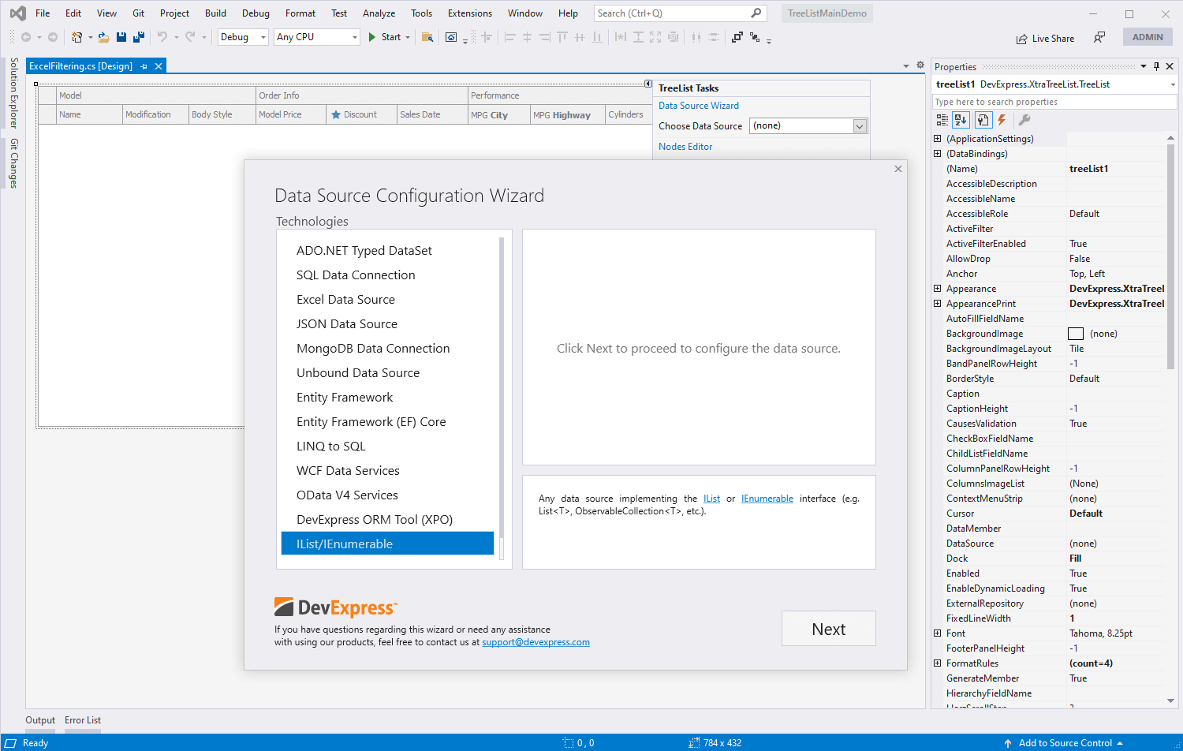The width and height of the screenshot is (1183, 751).
Task: Select Entity Framework in the Technologies list
Action: coord(345,398)
